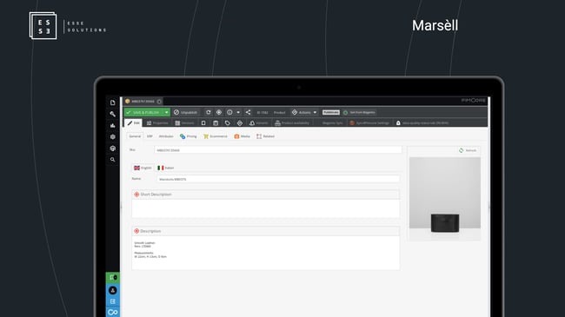Open the cube icon in left sidebar
The image size is (565, 317).
click(x=112, y=149)
